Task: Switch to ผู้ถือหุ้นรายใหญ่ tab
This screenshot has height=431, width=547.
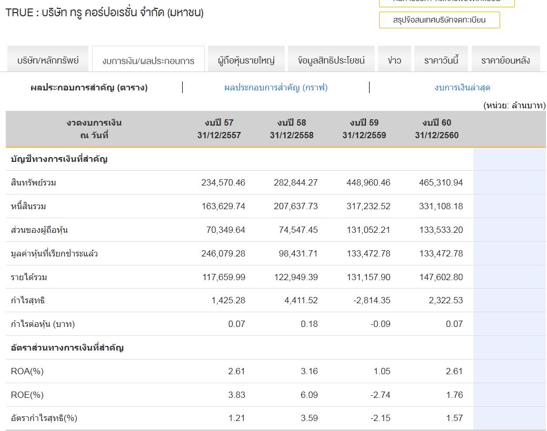Action: pyautogui.click(x=246, y=59)
